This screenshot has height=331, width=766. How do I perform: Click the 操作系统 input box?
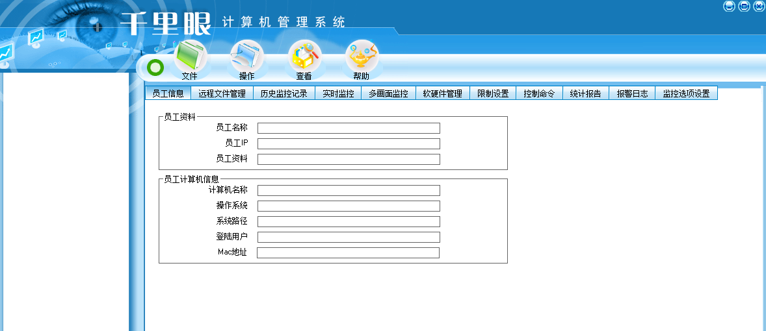click(349, 206)
